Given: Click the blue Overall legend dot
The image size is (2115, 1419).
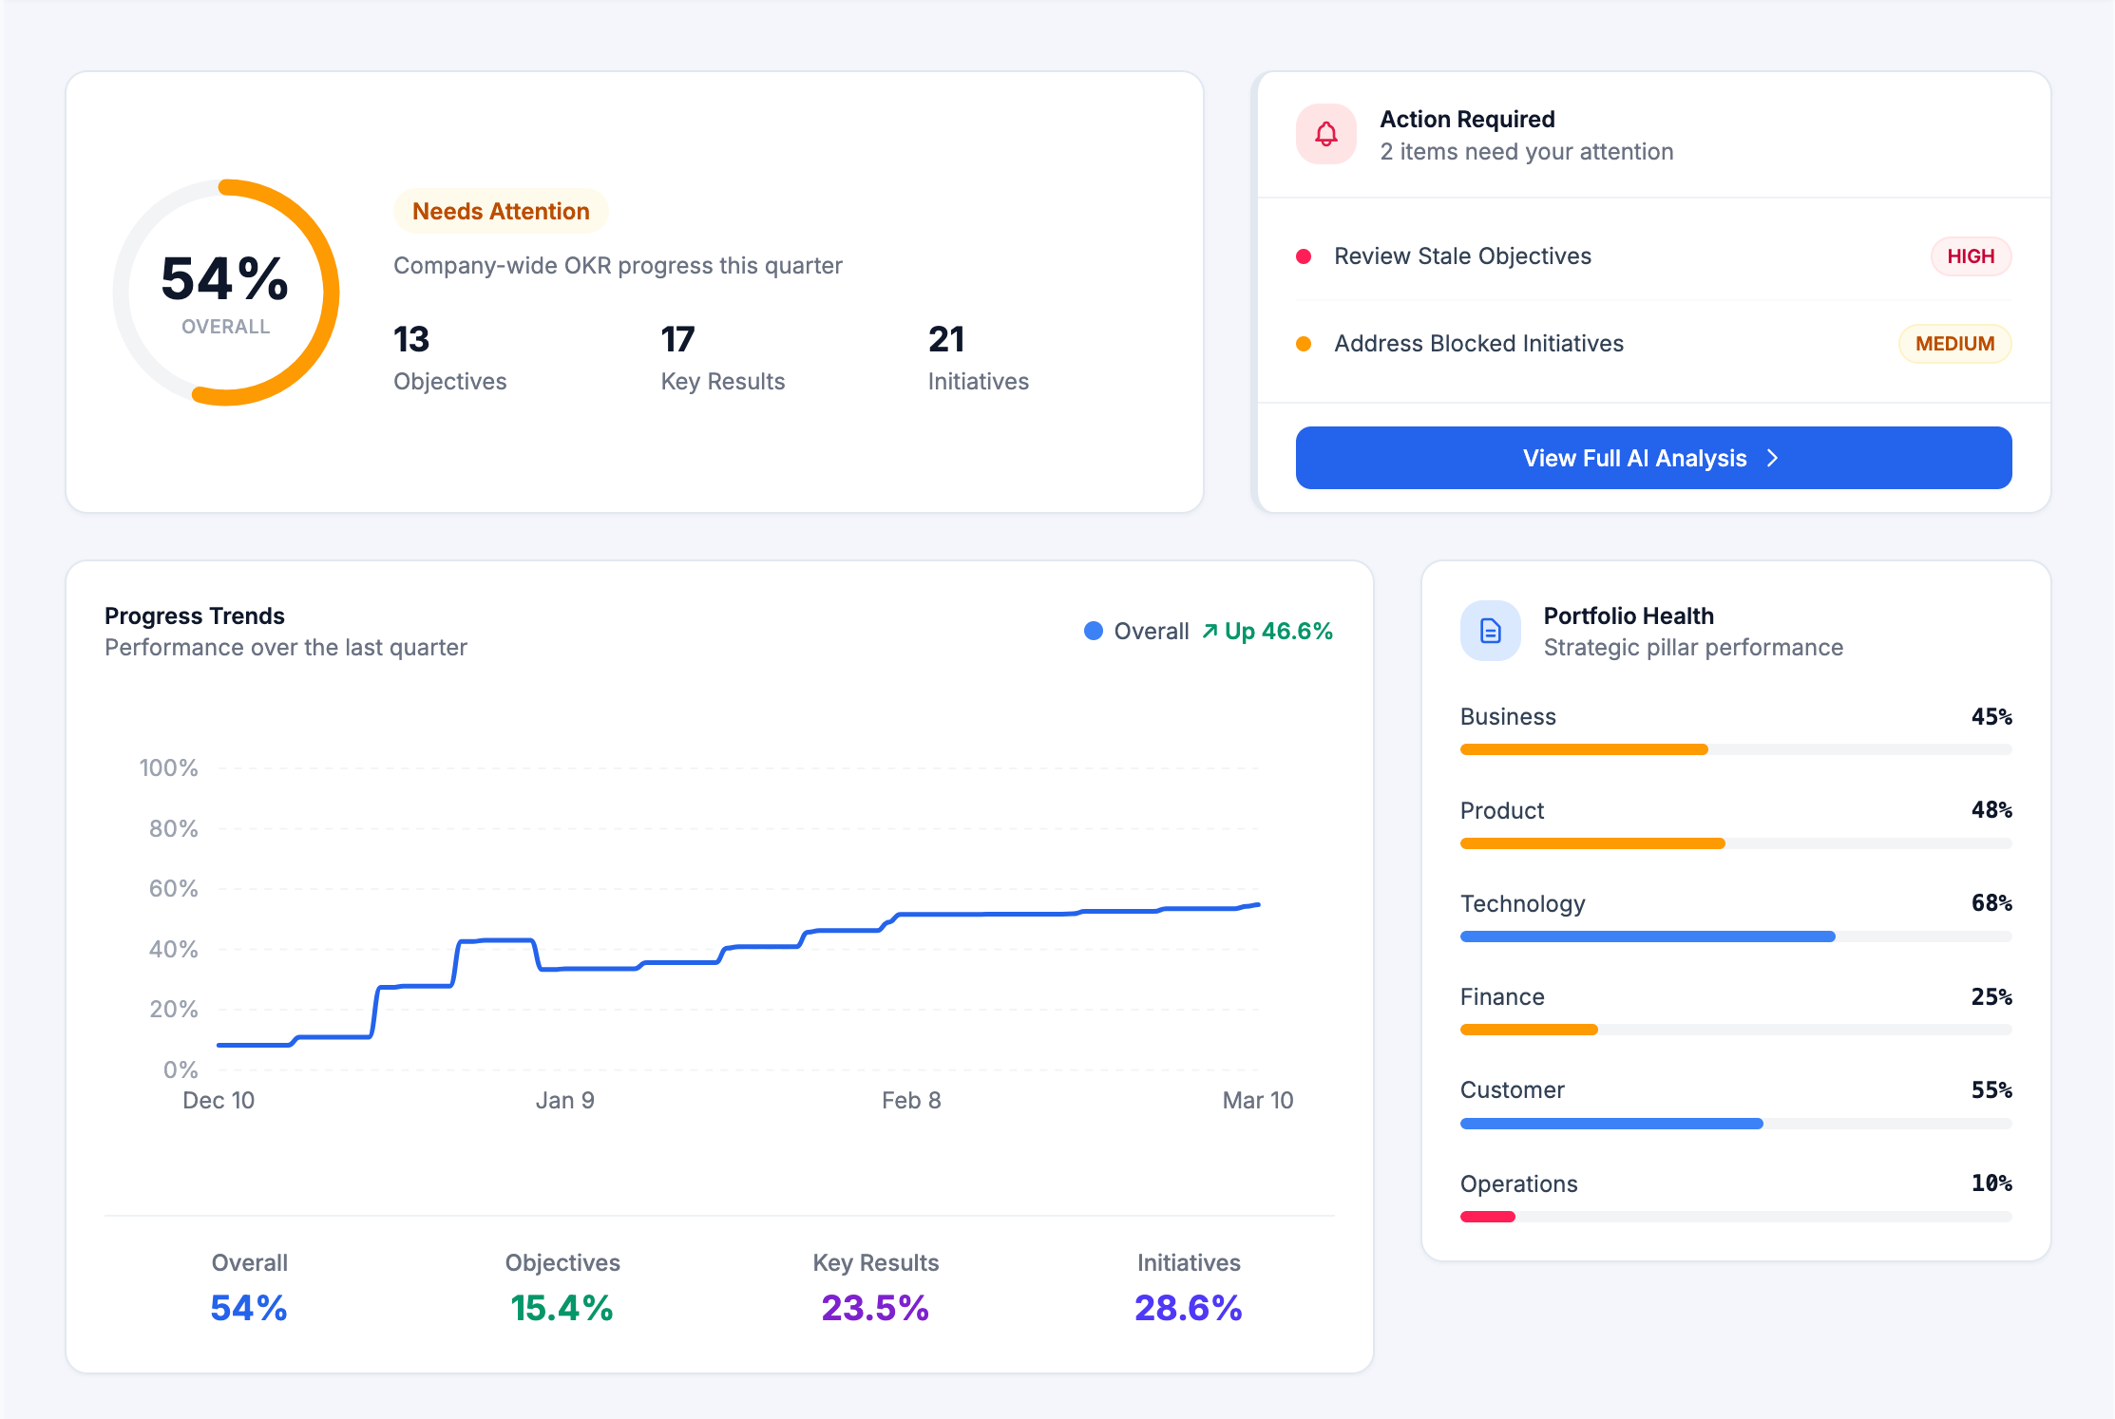Looking at the screenshot, I should 1095,630.
